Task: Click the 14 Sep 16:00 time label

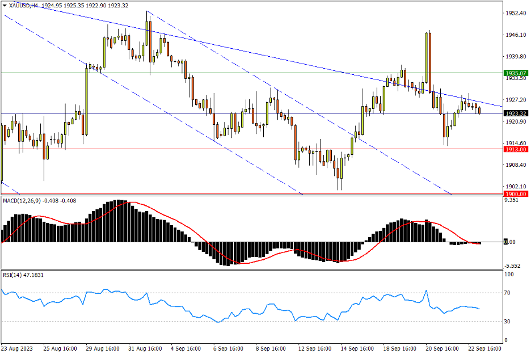Action: pyautogui.click(x=357, y=348)
